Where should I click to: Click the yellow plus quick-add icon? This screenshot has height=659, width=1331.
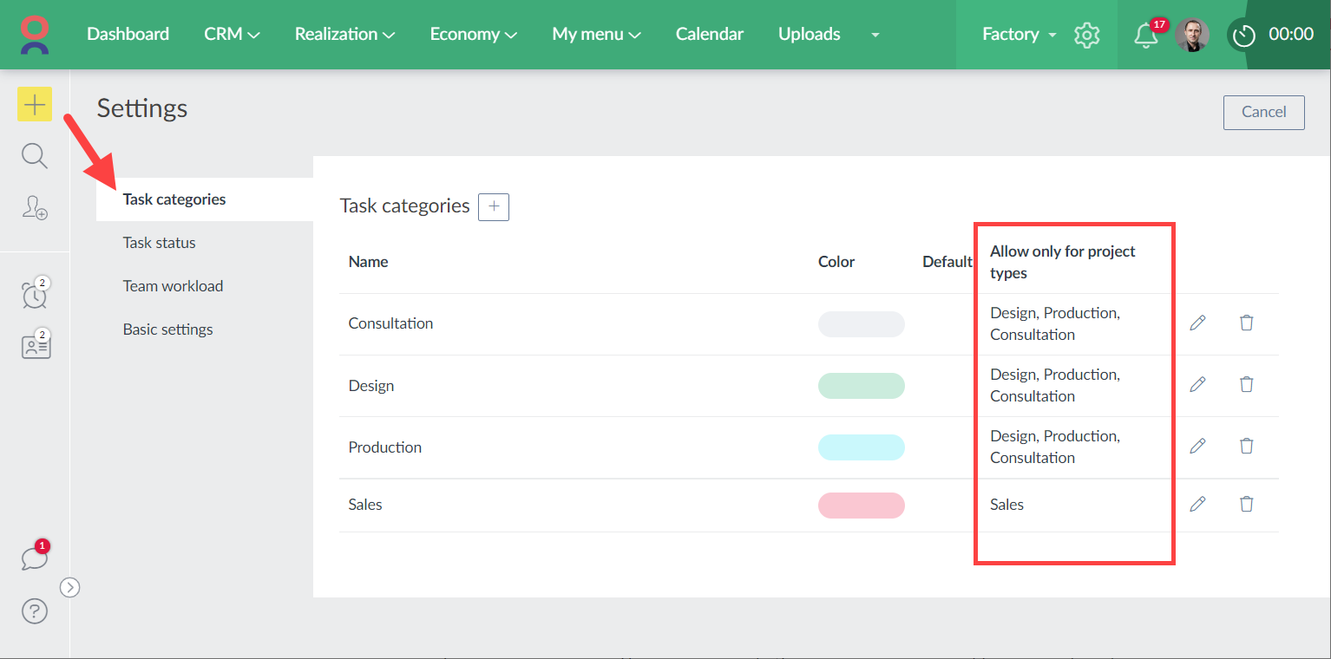click(35, 105)
